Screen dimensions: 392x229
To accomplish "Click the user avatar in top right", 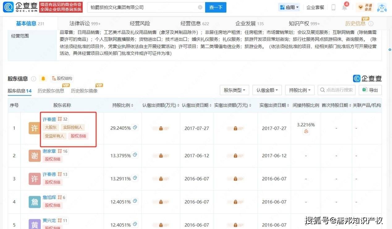I will (382, 7).
